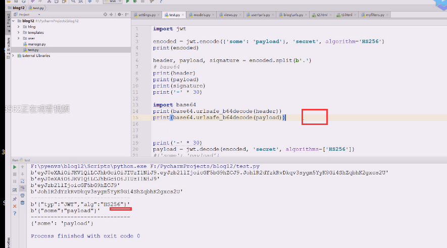
Task: Go down the stack trace in Run panel
Action: (x=23, y=174)
